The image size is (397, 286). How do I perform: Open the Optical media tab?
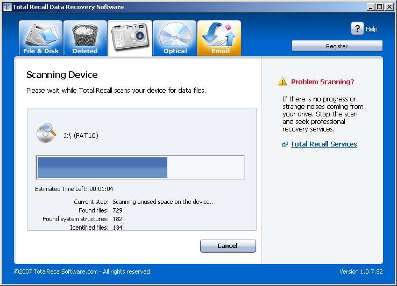[175, 38]
